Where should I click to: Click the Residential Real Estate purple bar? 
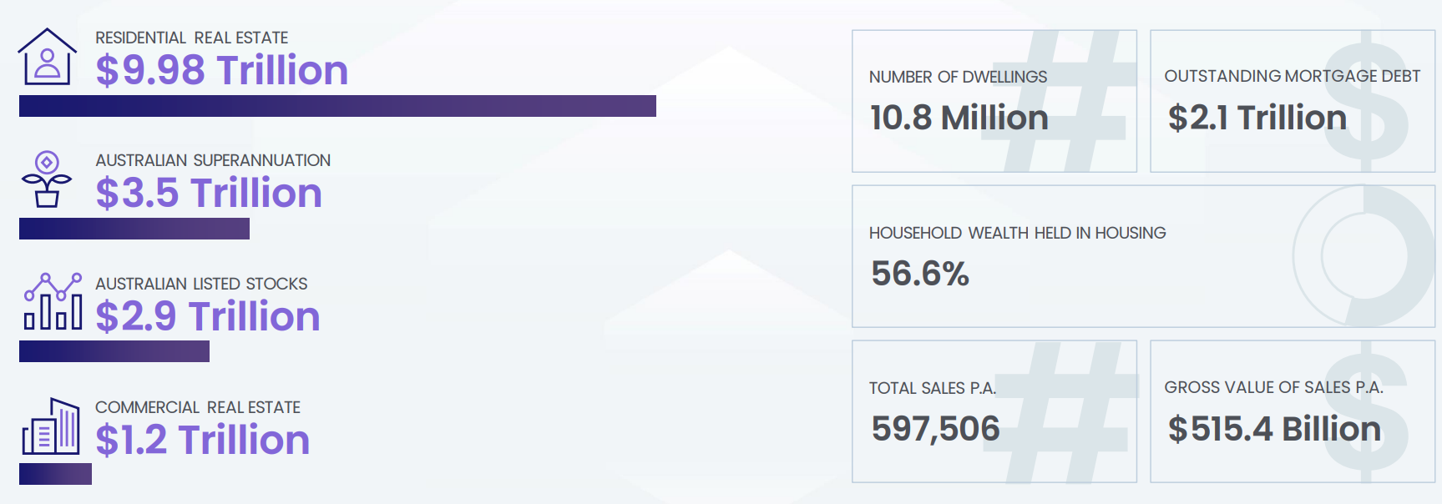click(337, 106)
